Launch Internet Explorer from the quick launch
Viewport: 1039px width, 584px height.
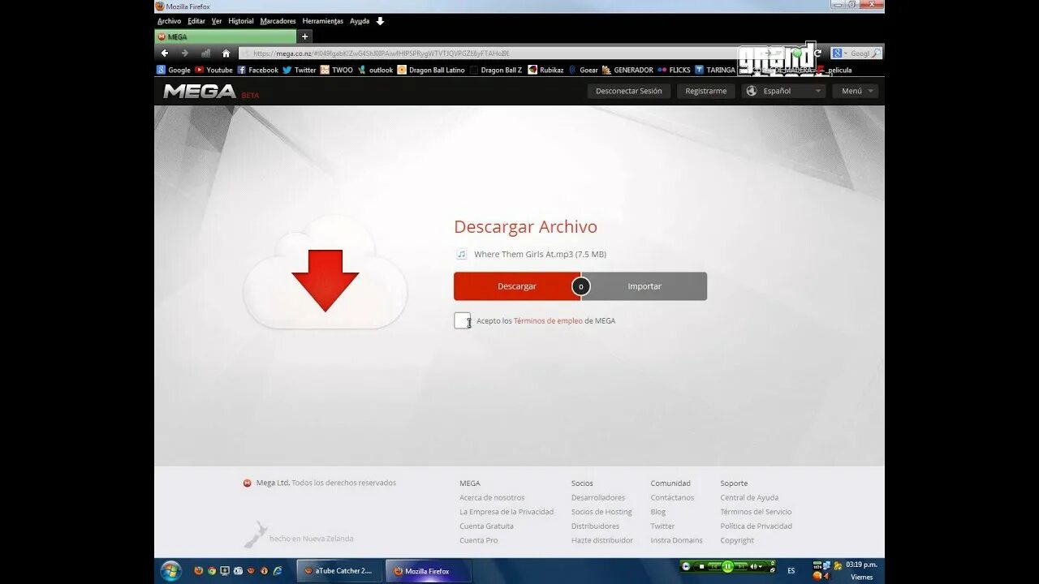pyautogui.click(x=277, y=571)
